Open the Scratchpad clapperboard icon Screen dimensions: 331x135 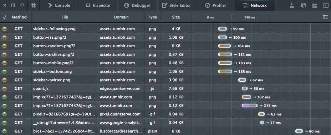315,5
